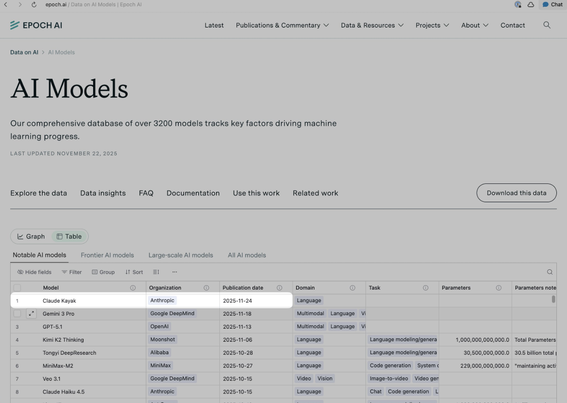Open the Data on AI breadcrumb link
Viewport: 567px width, 403px height.
click(x=24, y=52)
